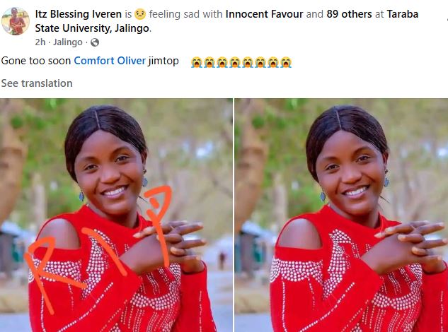This screenshot has width=448, height=332.
Task: Open Comfort Oliver's tagged profile
Action: 108,61
